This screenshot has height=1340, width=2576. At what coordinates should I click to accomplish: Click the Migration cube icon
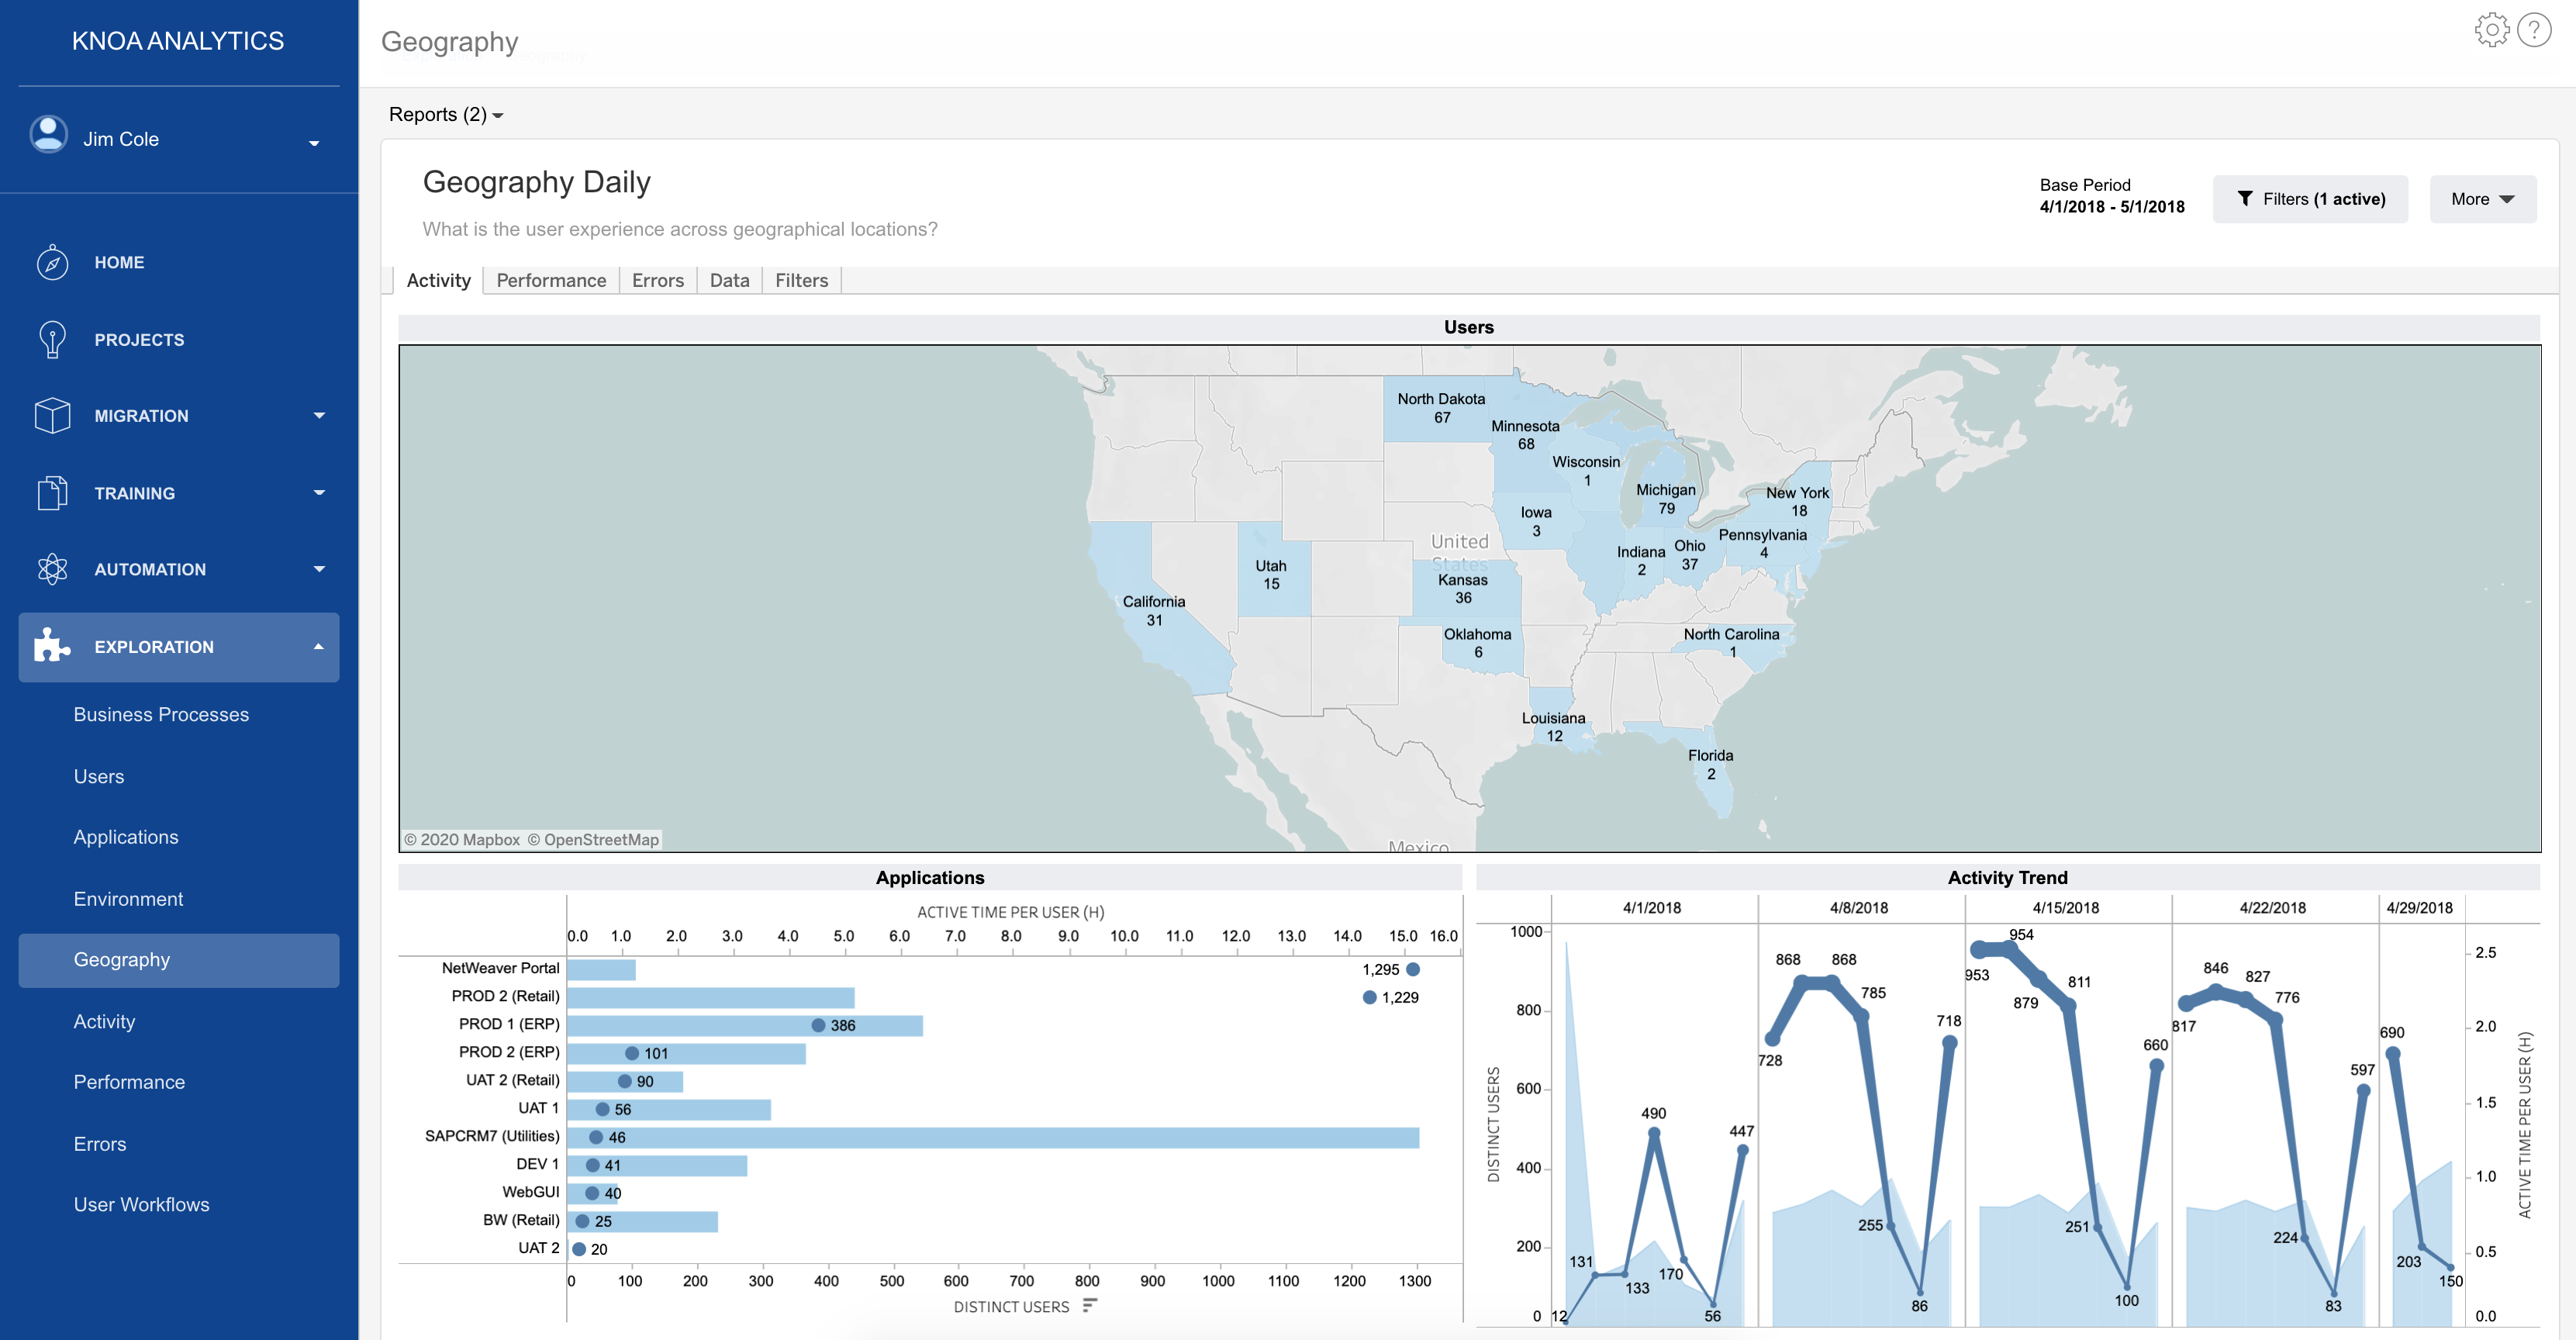(x=52, y=416)
